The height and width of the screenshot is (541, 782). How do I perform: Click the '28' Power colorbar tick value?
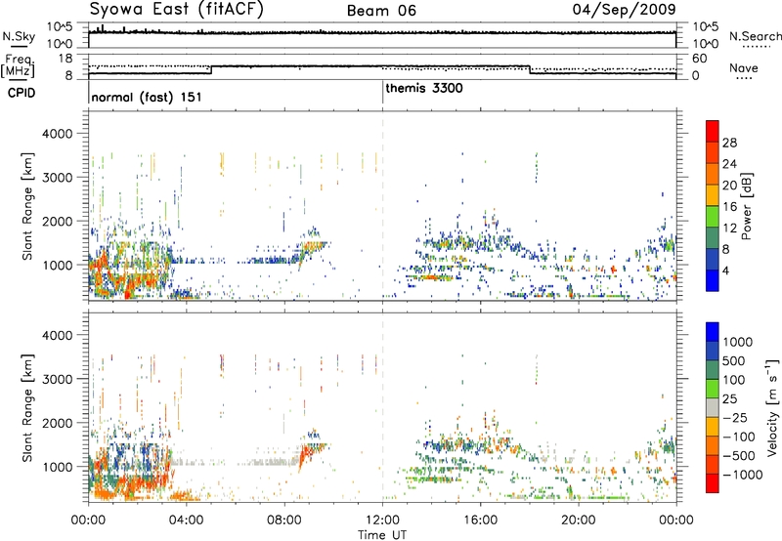pos(729,143)
